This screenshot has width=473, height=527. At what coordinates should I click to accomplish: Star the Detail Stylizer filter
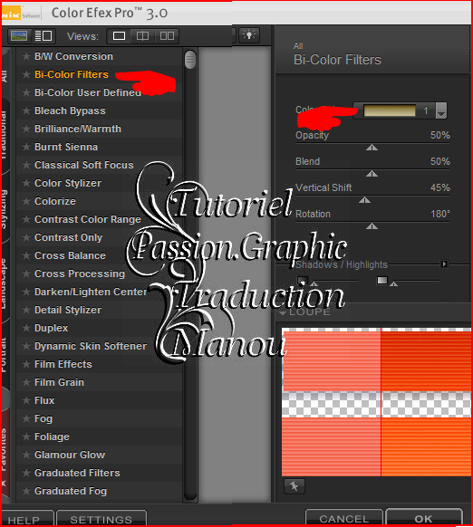click(26, 310)
